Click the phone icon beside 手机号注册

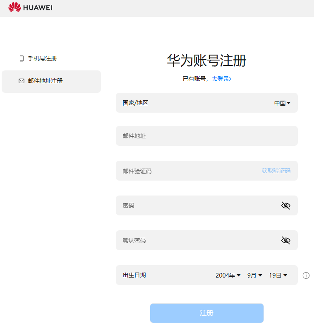[x=22, y=58]
